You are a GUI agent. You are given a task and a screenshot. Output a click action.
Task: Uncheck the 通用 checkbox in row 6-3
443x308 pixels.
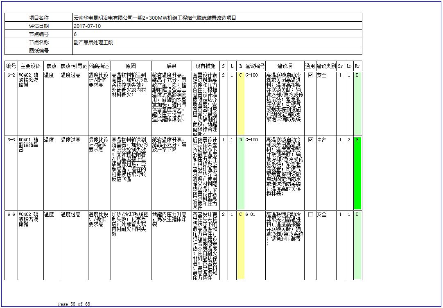(310, 140)
